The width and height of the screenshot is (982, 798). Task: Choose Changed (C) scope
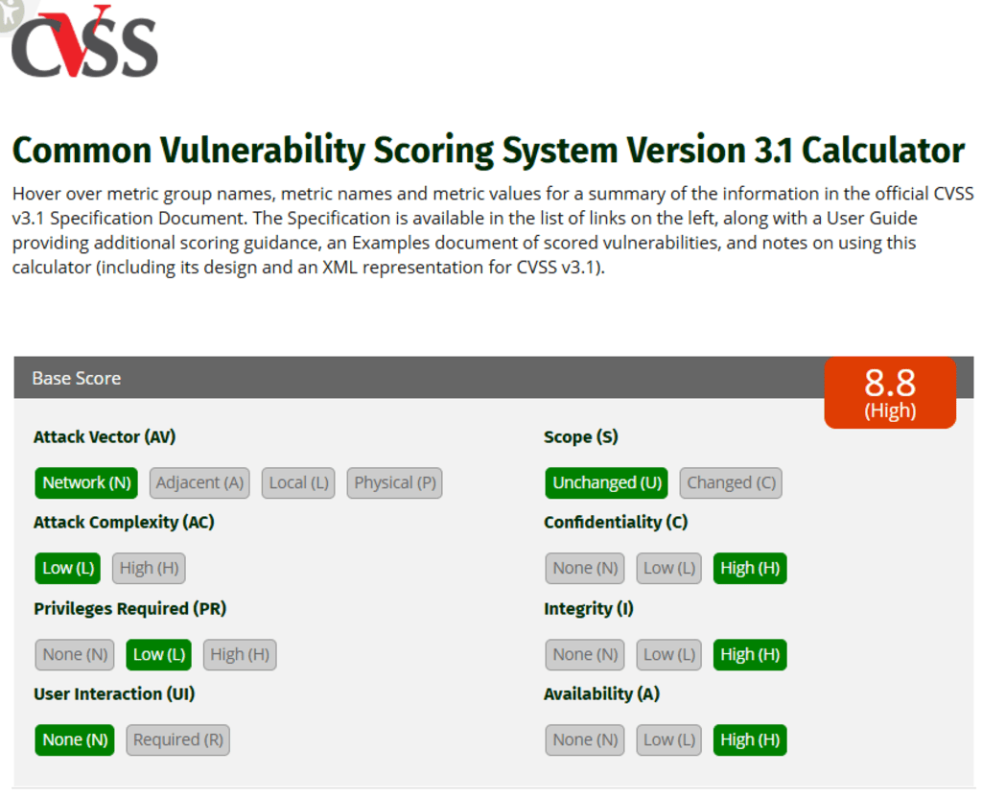tap(731, 483)
